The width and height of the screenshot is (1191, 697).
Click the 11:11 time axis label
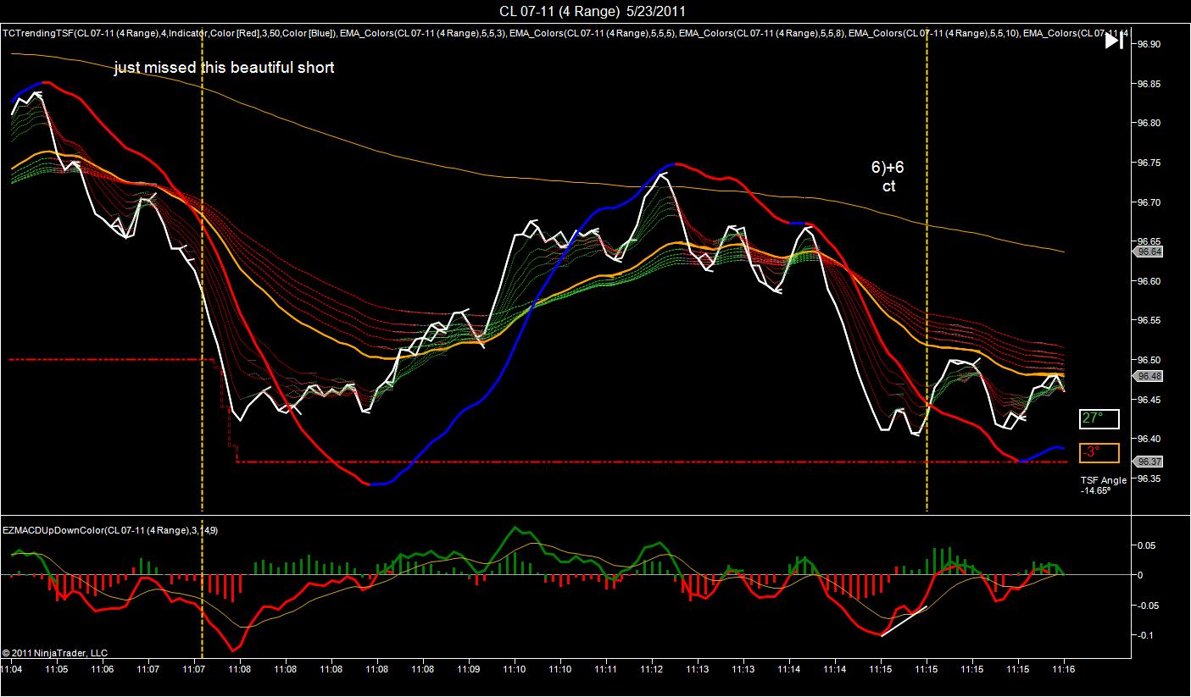(x=605, y=668)
